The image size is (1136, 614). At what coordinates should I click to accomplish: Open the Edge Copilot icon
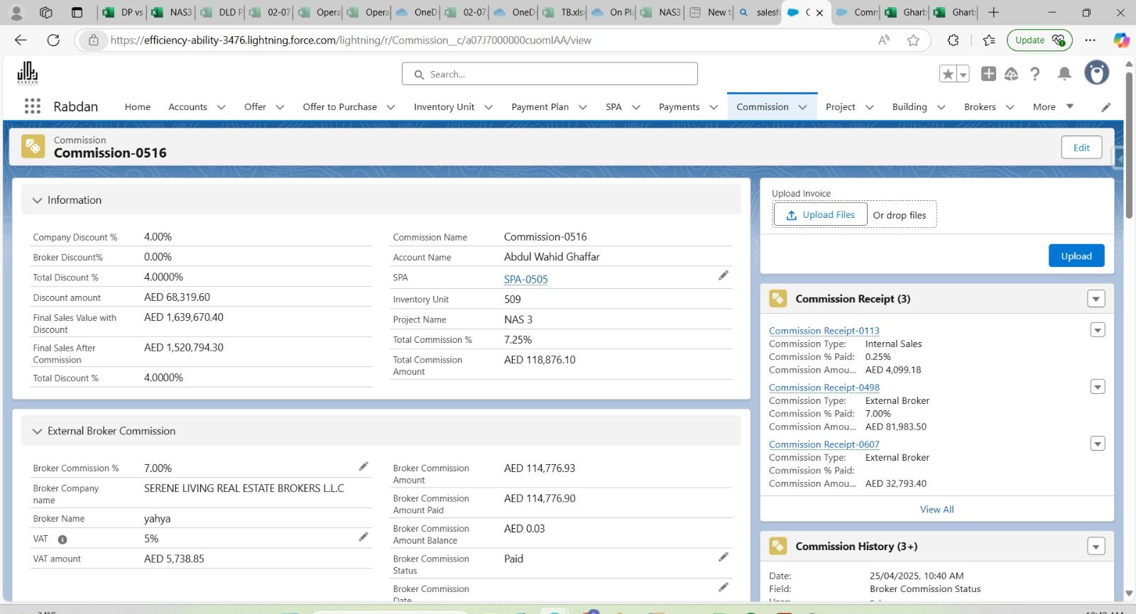coord(1121,40)
